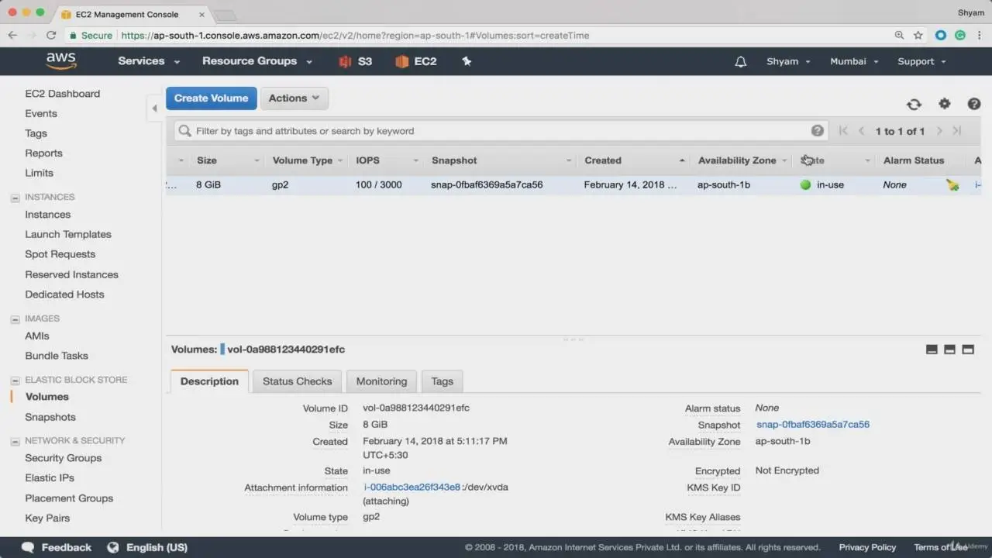Open the Privacy Policy link

[x=867, y=547]
